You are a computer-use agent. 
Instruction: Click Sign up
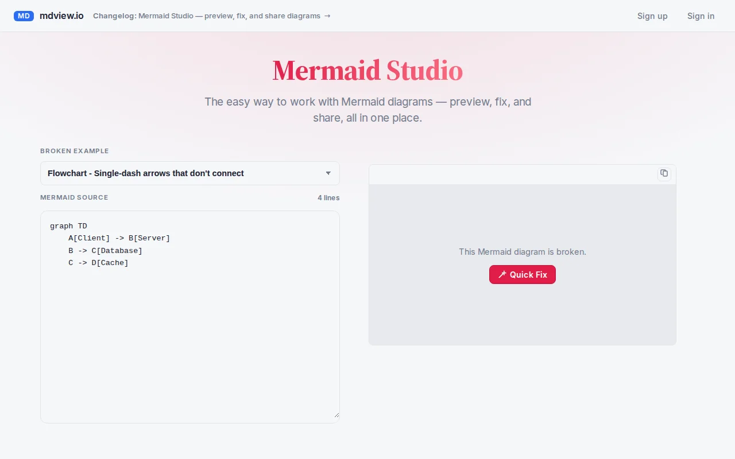(652, 16)
